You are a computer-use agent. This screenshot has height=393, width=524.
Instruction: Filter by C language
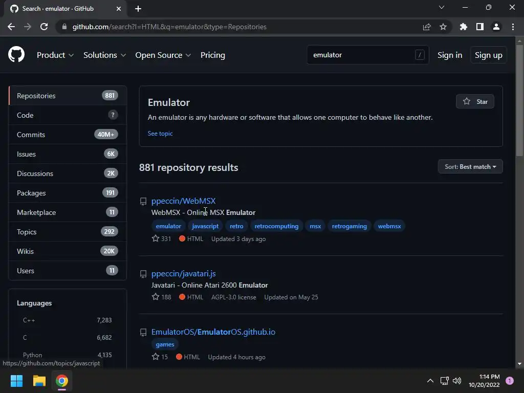pos(67,338)
